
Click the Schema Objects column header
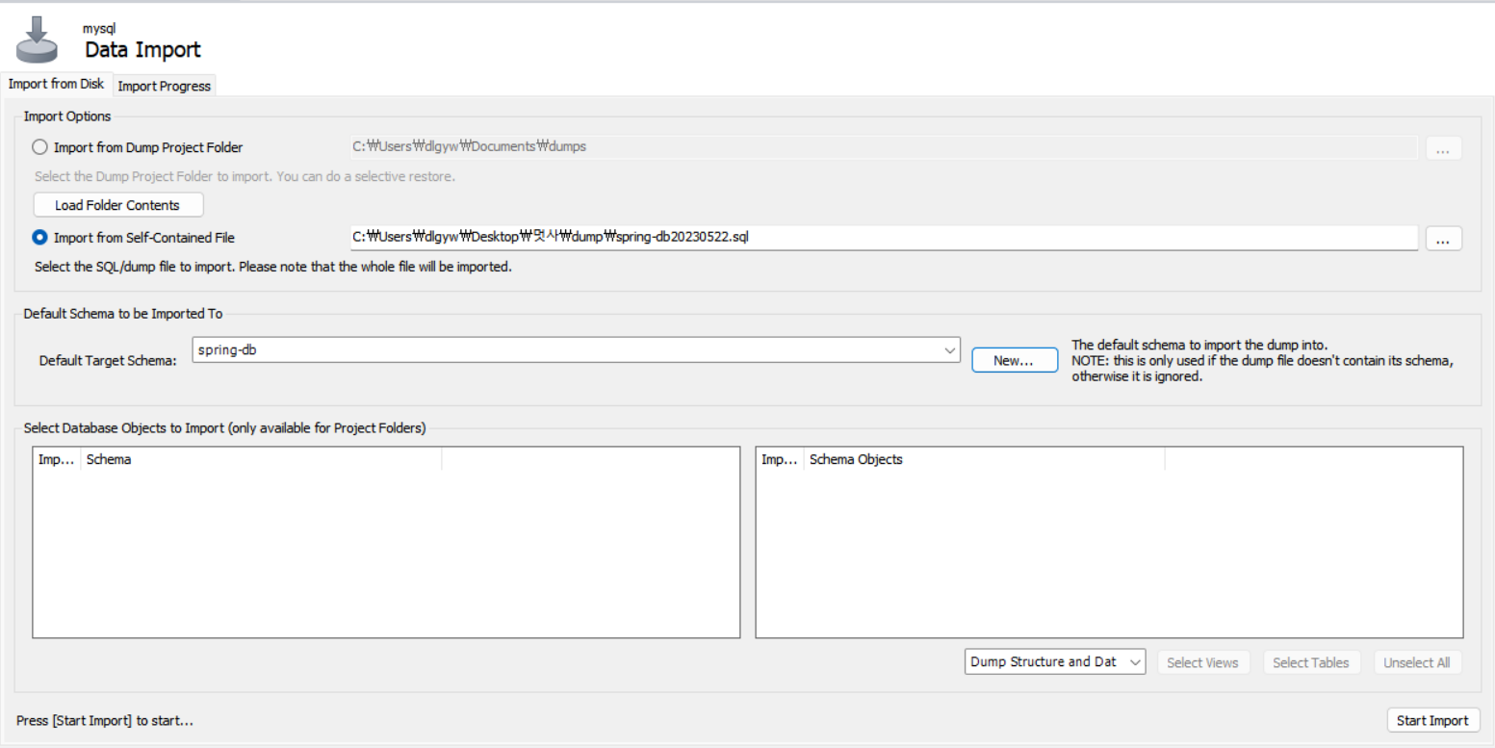(x=984, y=459)
